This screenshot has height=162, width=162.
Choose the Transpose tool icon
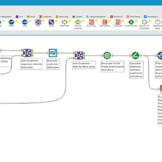click(118, 22)
